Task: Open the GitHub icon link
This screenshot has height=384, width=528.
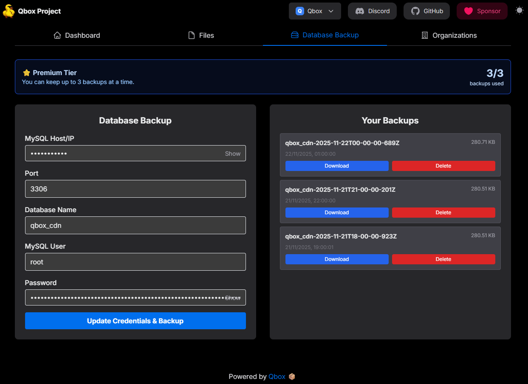Action: coord(415,11)
